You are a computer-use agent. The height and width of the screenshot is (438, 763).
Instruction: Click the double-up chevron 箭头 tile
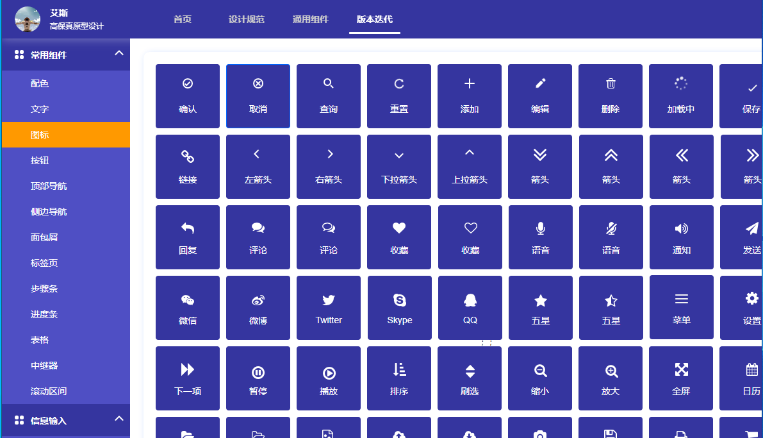click(x=611, y=167)
